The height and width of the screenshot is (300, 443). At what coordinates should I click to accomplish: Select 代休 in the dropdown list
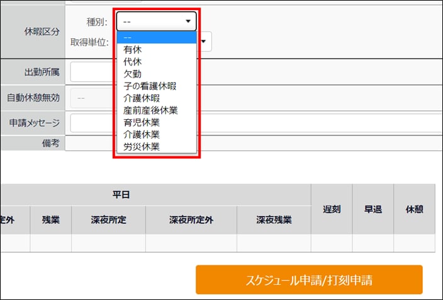tap(156, 62)
